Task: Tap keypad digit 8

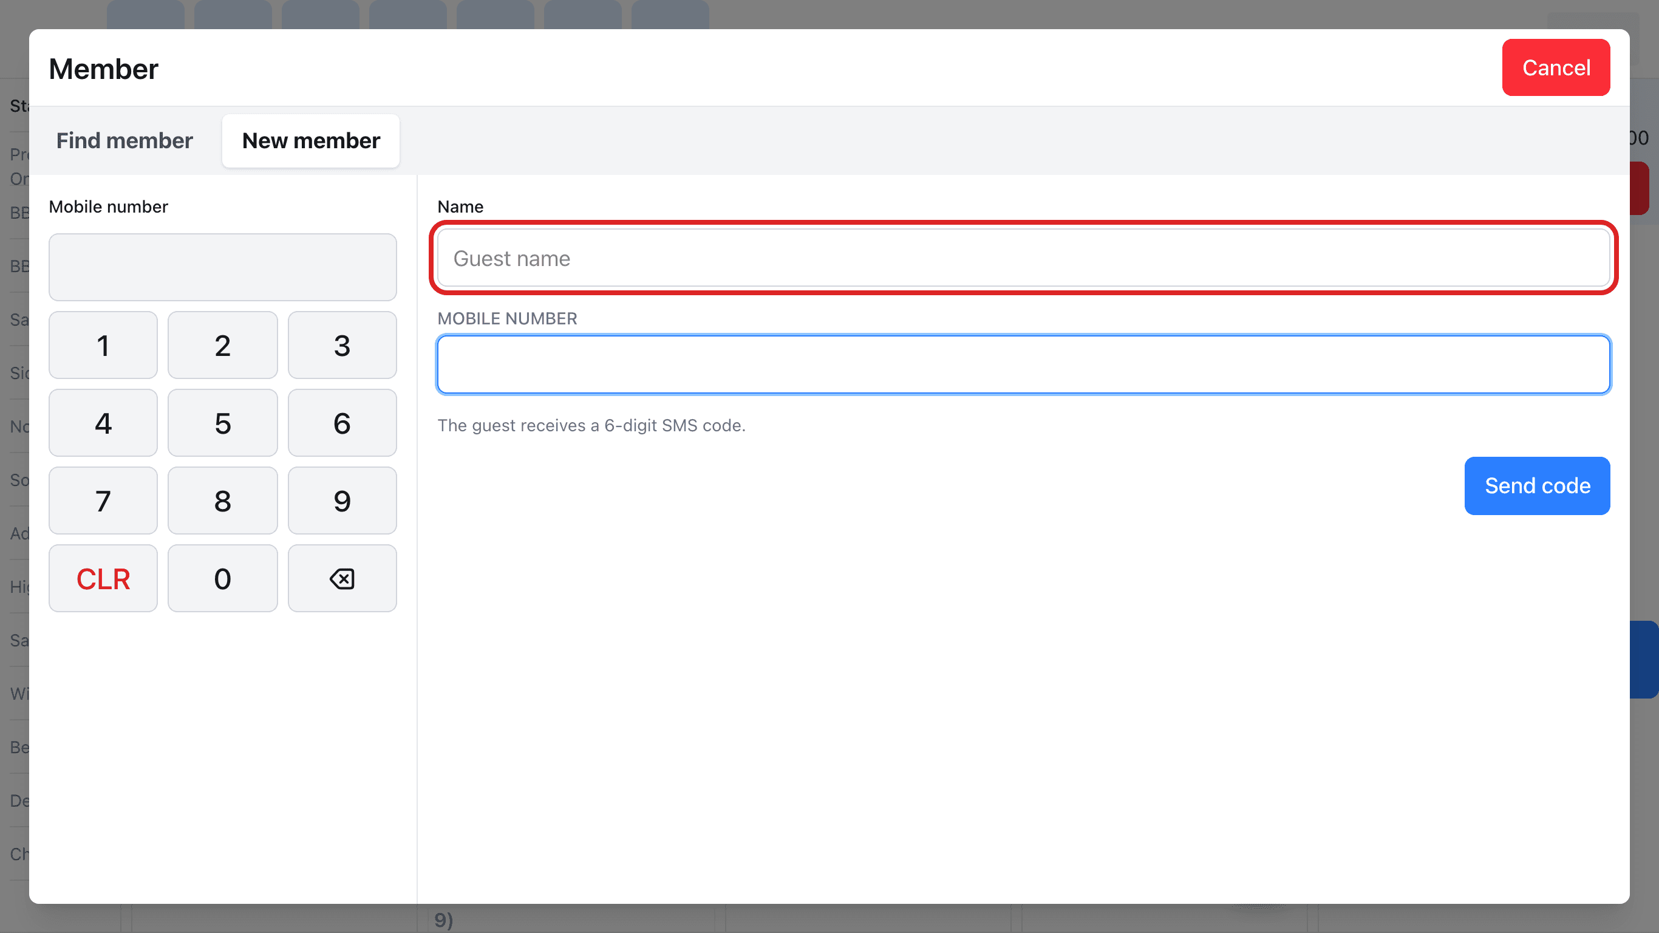Action: point(222,501)
